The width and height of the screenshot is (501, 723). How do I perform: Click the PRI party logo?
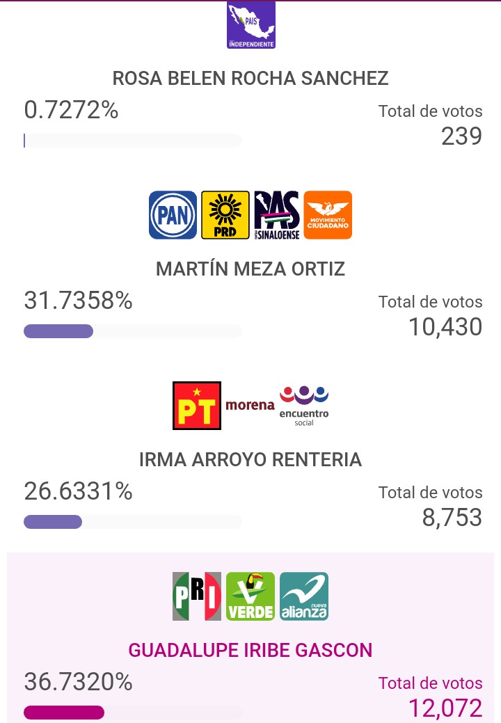(x=197, y=596)
